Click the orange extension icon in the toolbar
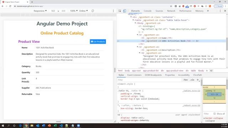This screenshot has height=128, width=228. 210,6
